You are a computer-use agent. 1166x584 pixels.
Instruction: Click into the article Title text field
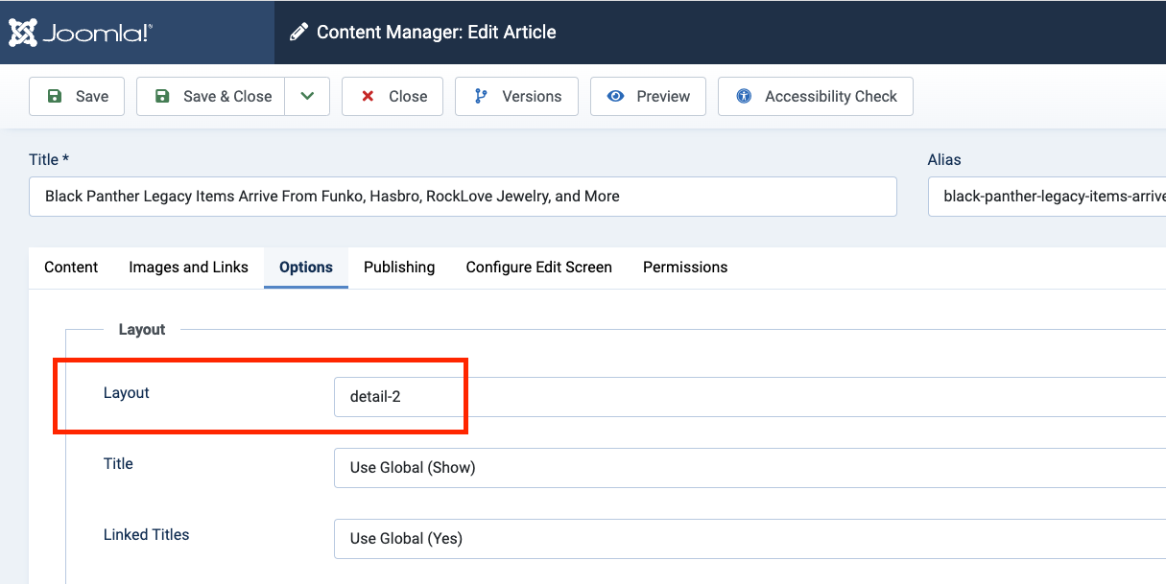pyautogui.click(x=463, y=197)
